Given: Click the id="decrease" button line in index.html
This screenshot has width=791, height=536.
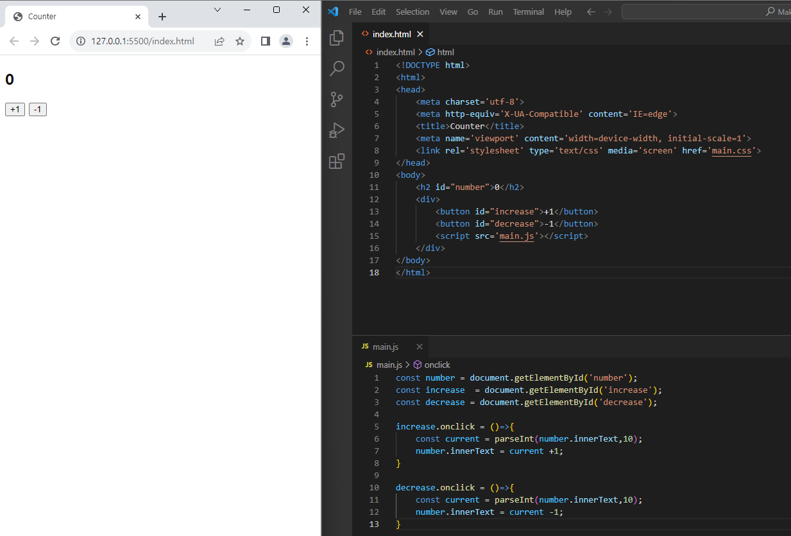Looking at the screenshot, I should tap(516, 224).
